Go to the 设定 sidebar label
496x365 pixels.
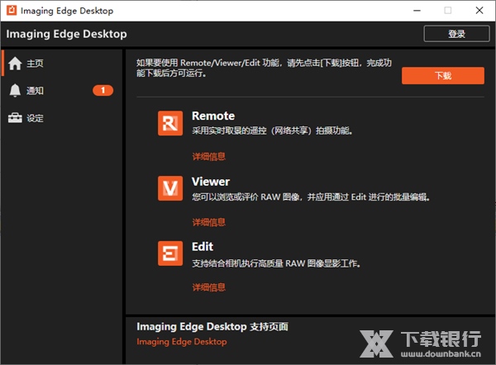35,118
